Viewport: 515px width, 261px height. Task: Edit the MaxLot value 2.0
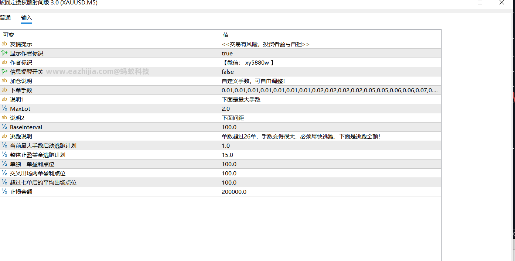click(x=330, y=109)
